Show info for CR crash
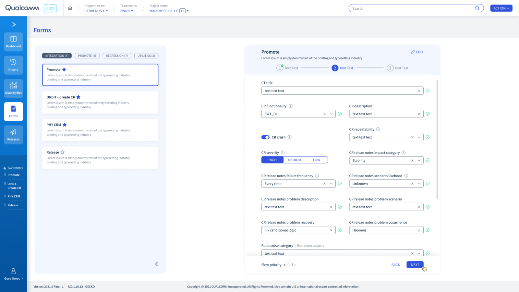This screenshot has width=519, height=292. pyautogui.click(x=290, y=137)
